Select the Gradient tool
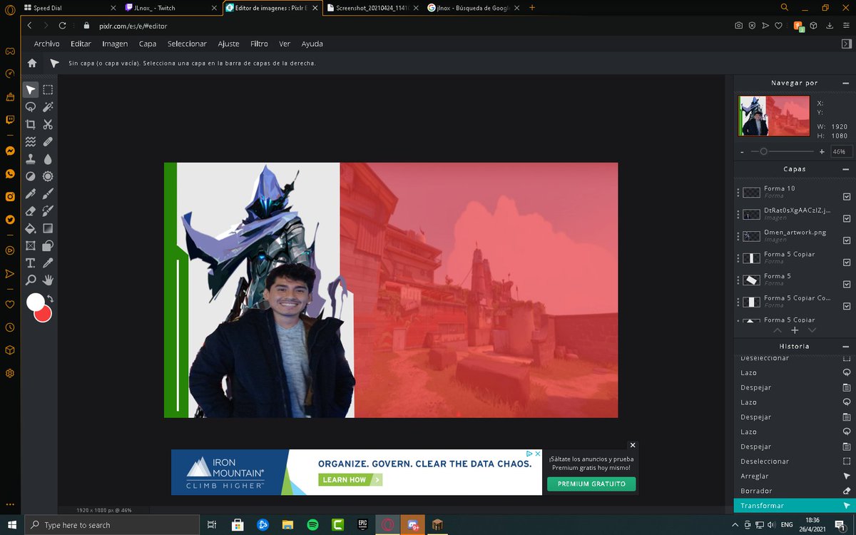The image size is (856, 535). click(x=48, y=228)
